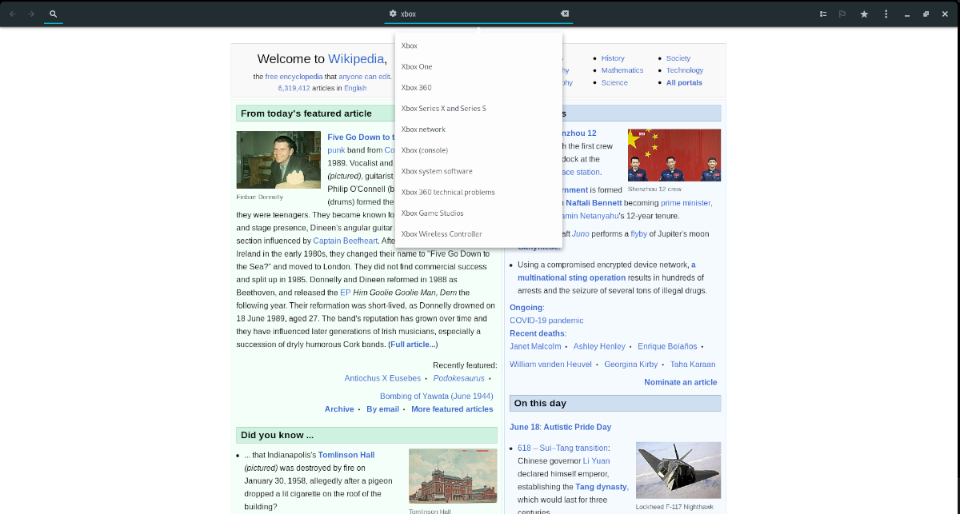The image size is (960, 514).
Task: Open the "All portals" link
Action: click(x=684, y=82)
